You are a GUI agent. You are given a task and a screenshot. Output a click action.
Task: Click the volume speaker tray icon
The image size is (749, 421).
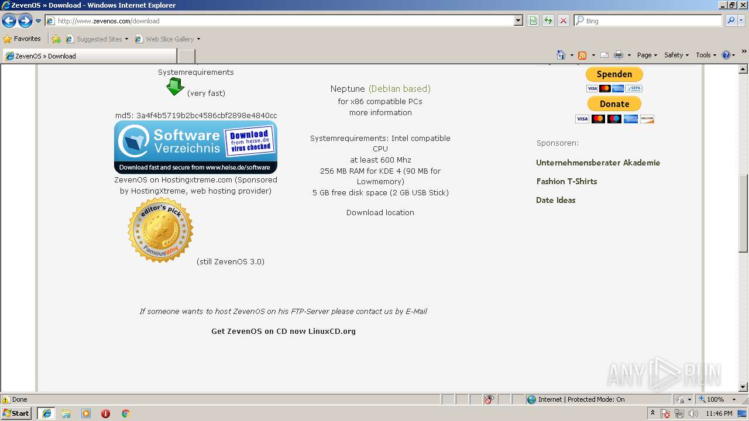pos(693,414)
